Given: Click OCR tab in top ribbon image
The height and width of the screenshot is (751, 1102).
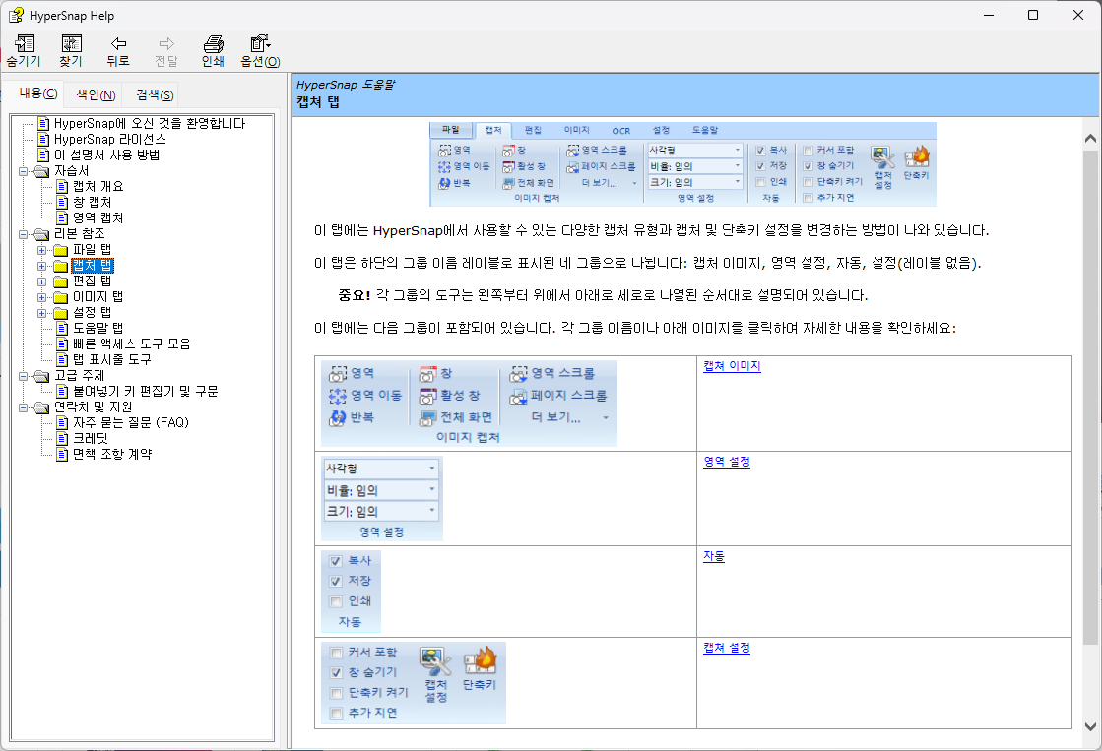Looking at the screenshot, I should click(621, 131).
